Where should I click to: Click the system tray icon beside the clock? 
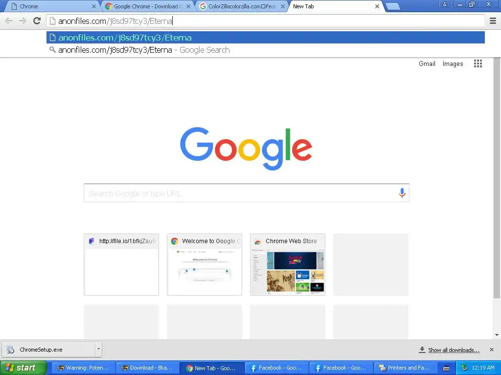pos(465,368)
